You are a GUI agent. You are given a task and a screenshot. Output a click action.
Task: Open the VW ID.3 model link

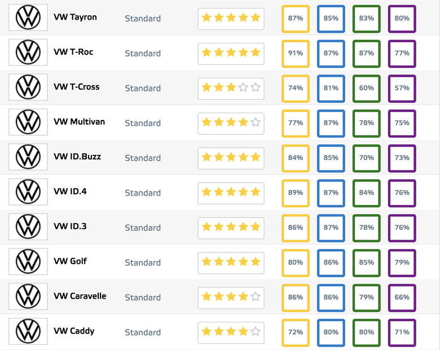pyautogui.click(x=70, y=227)
